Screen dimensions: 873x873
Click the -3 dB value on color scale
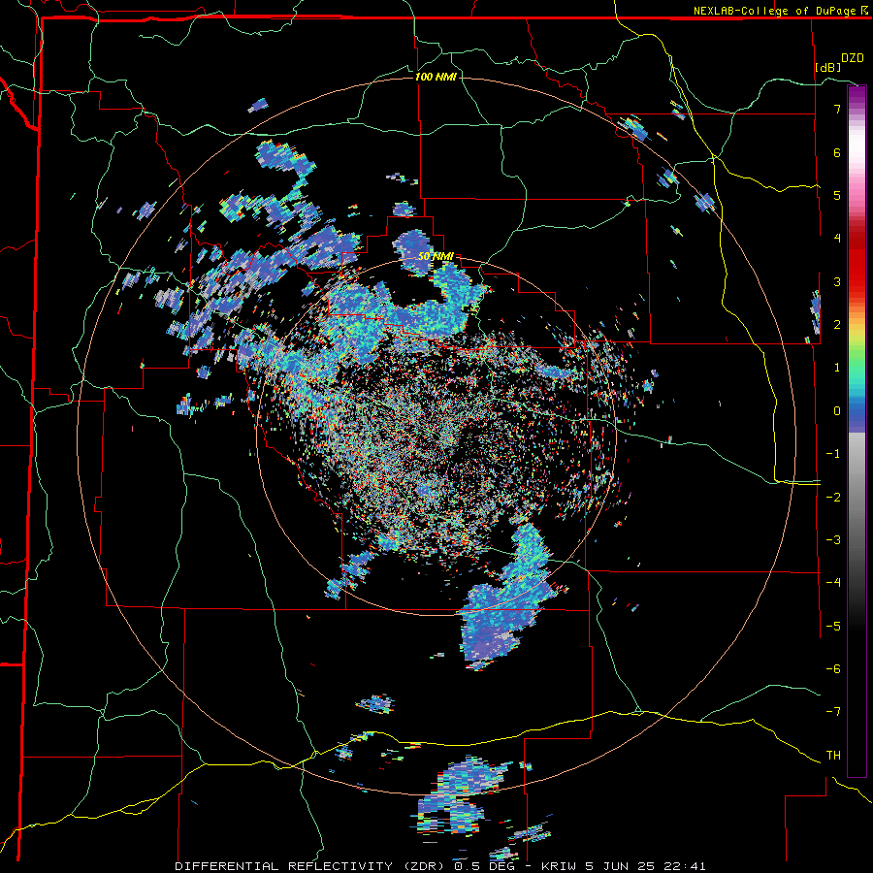point(833,539)
